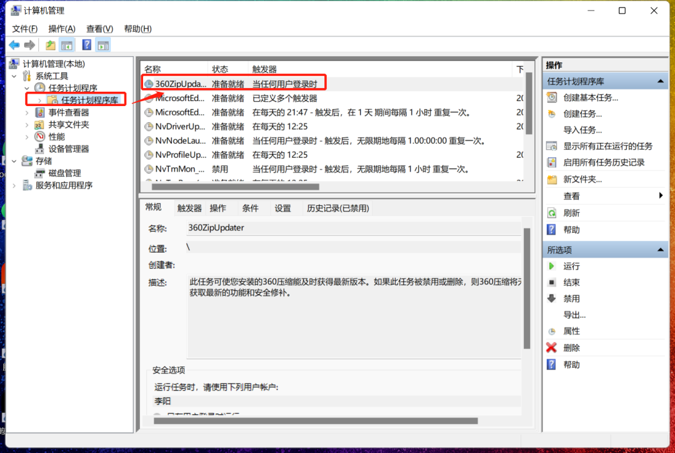Click the 帮助 icon under 任务计划程序库 actions

pos(551,230)
